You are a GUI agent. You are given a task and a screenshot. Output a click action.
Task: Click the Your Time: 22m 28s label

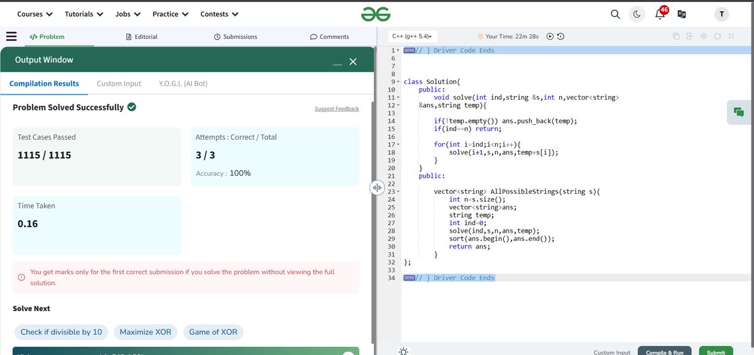pyautogui.click(x=512, y=36)
